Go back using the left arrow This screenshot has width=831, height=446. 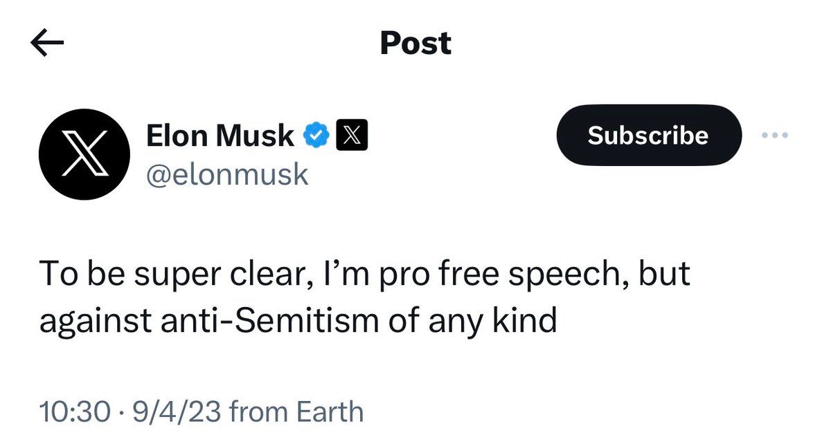pos(48,44)
